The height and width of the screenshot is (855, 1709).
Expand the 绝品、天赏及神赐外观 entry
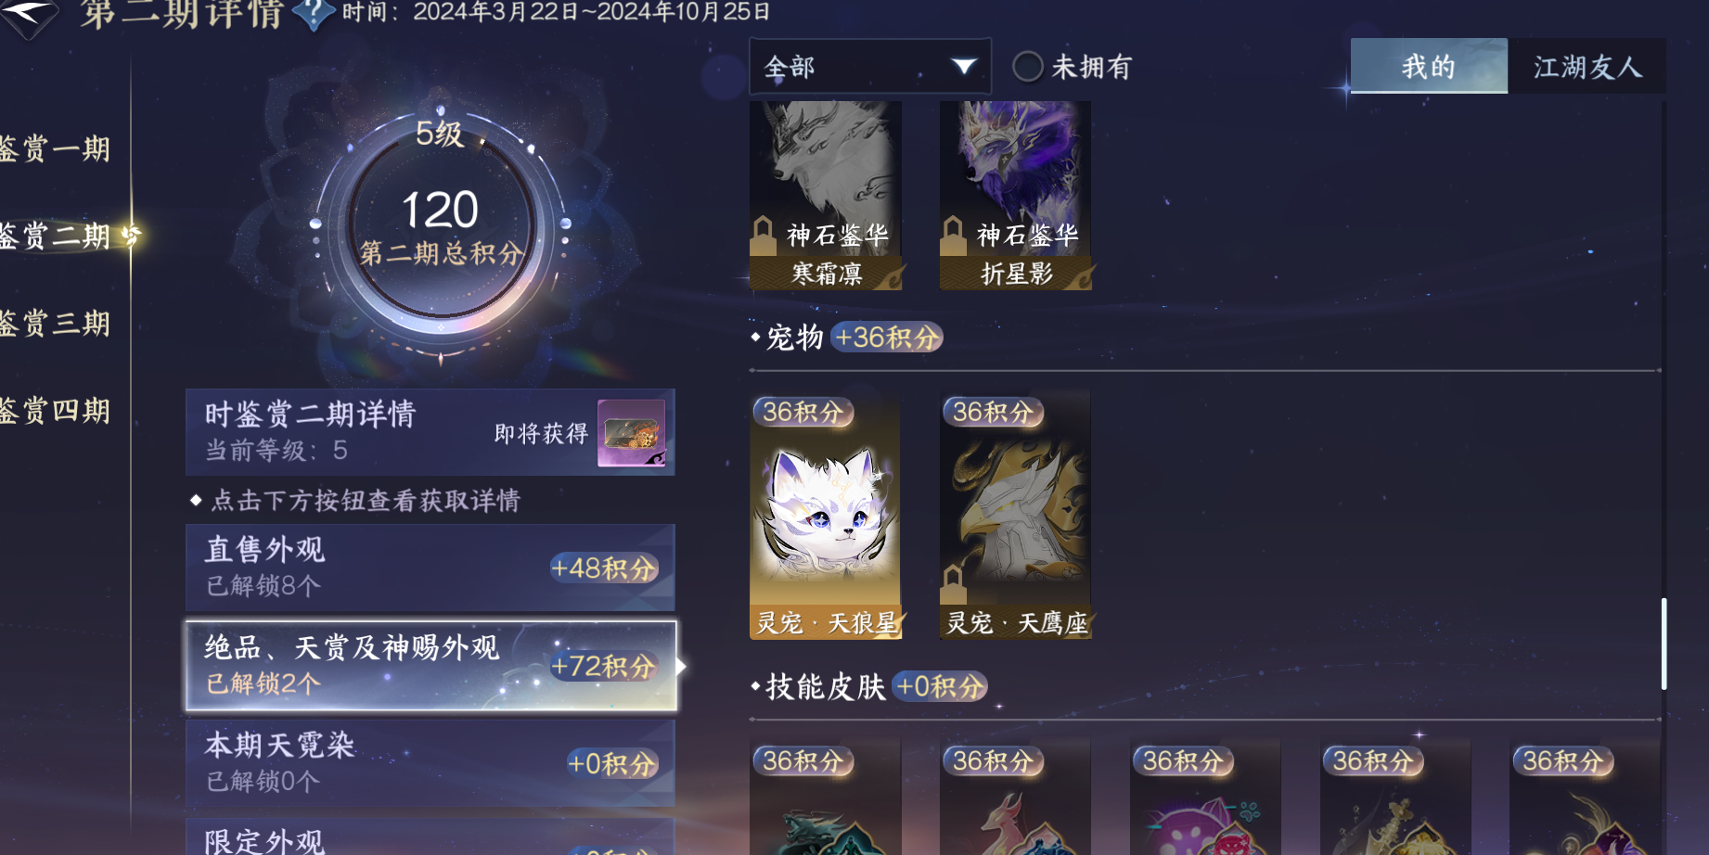[431, 666]
